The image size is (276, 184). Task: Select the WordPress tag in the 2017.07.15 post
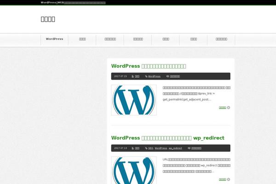pos(154,76)
